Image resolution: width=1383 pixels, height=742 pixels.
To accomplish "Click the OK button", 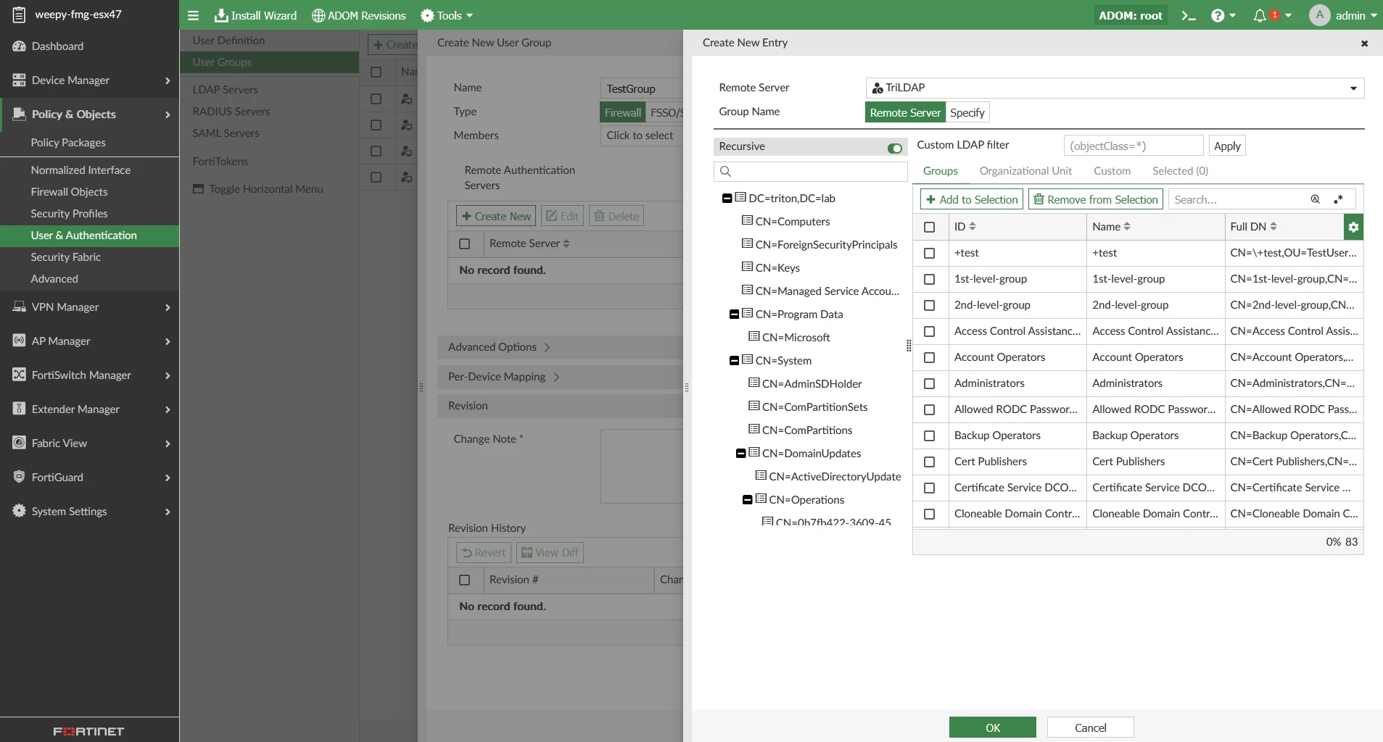I will pyautogui.click(x=993, y=728).
